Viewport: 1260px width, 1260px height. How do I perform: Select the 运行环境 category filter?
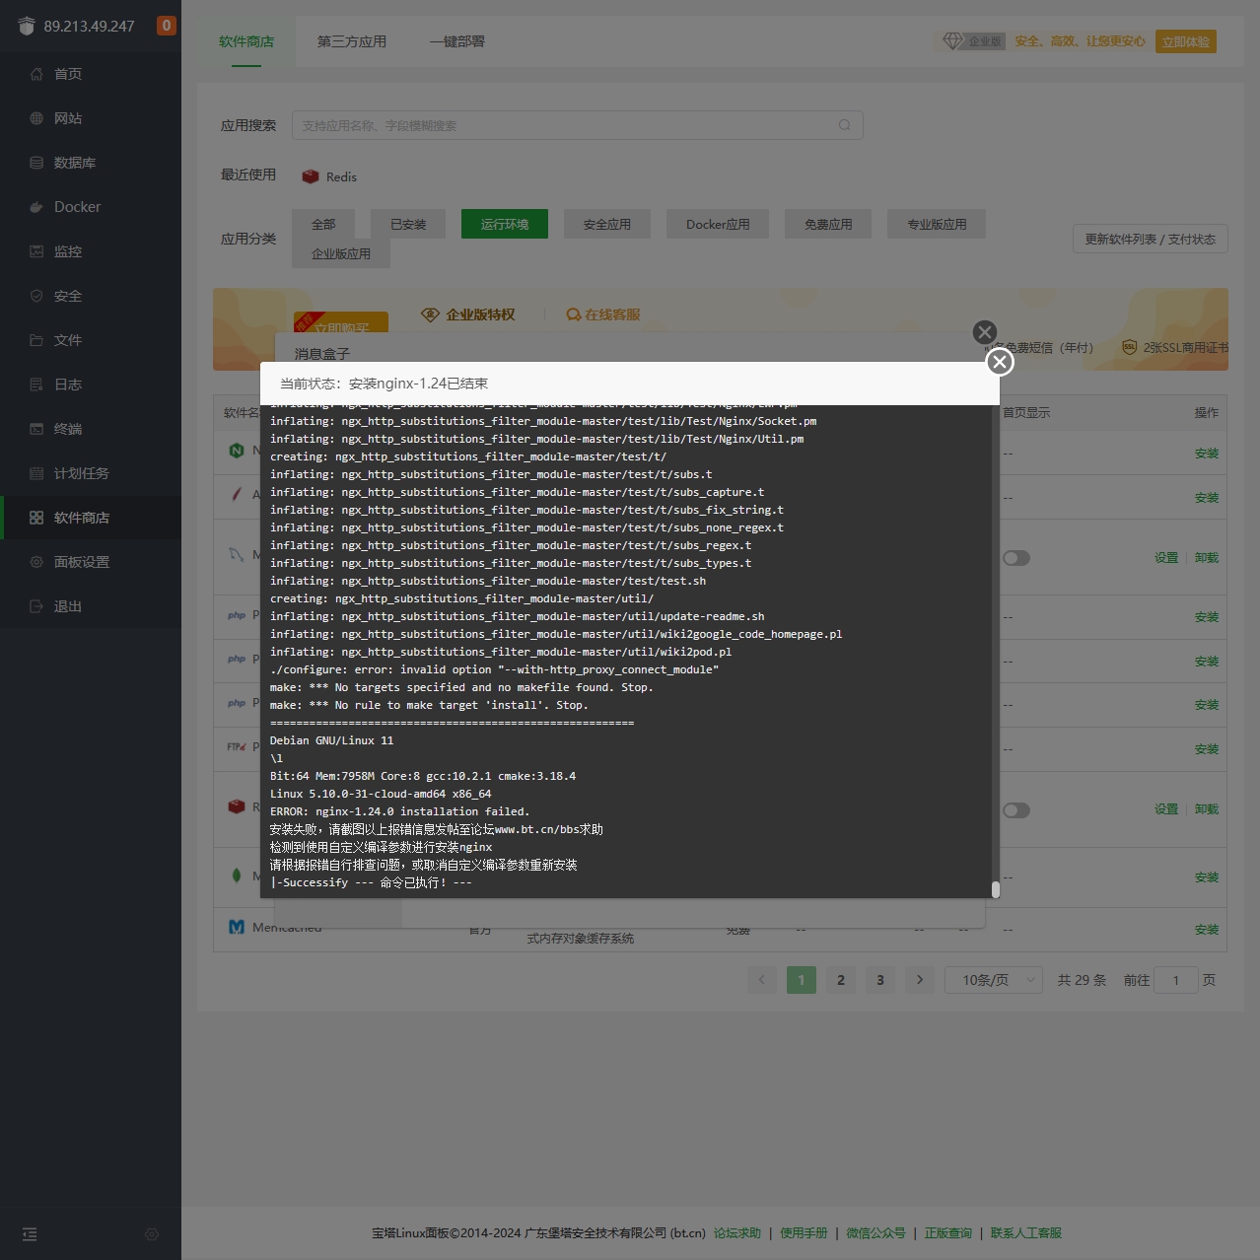pyautogui.click(x=505, y=224)
